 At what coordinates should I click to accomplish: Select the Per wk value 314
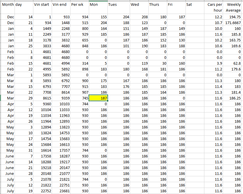click(x=79, y=64)
